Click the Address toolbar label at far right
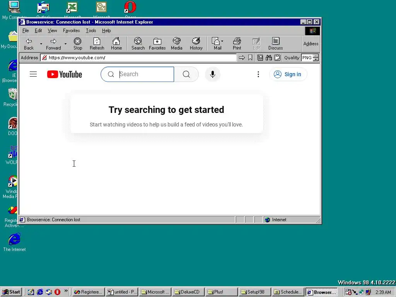Screen dimensions: 396x297 (311, 44)
